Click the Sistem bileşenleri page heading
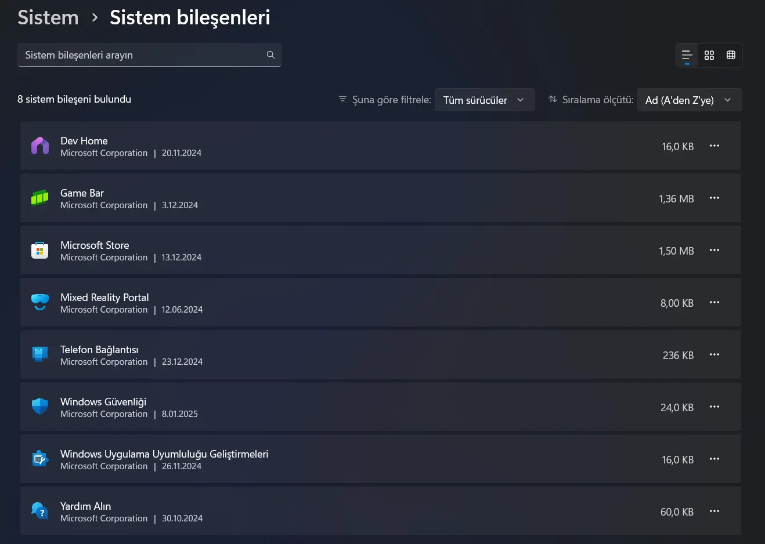This screenshot has height=544, width=765. pyautogui.click(x=190, y=17)
